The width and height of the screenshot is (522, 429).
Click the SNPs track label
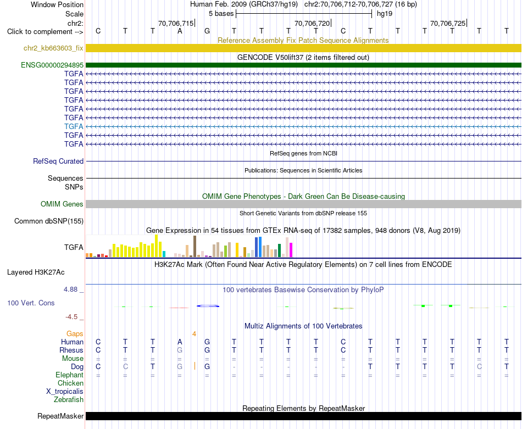tap(74, 187)
